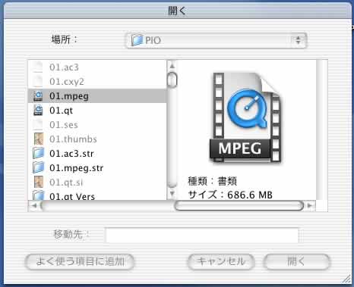Click the file list vertical scroll thumb
The image size is (354, 287).
click(x=172, y=80)
